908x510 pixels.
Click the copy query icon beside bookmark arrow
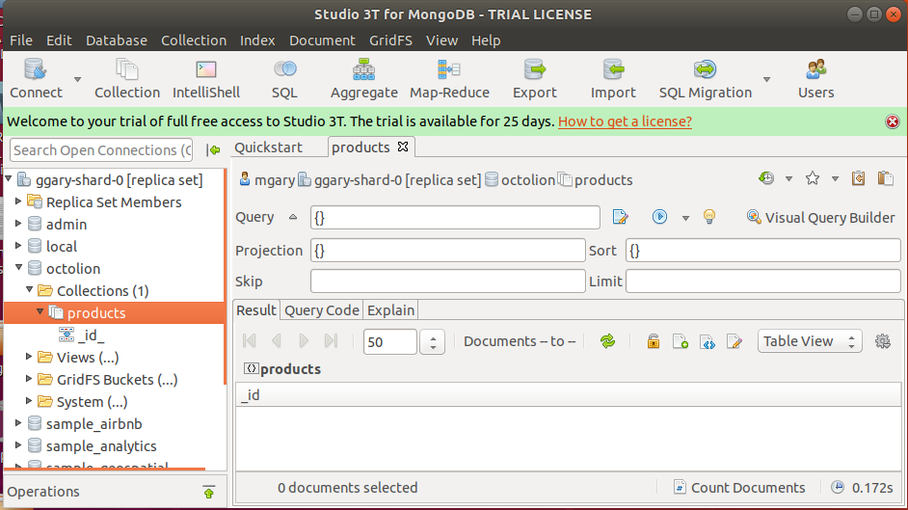(858, 178)
